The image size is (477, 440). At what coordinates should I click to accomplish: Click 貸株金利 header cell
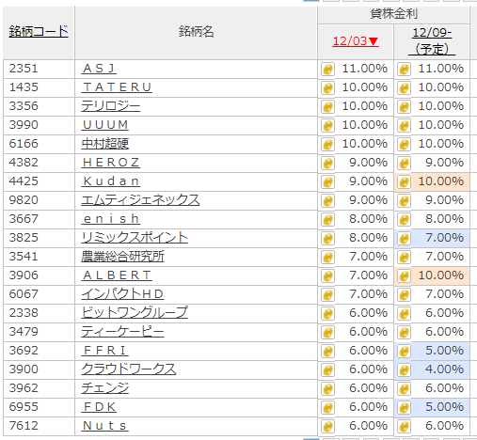tap(393, 14)
